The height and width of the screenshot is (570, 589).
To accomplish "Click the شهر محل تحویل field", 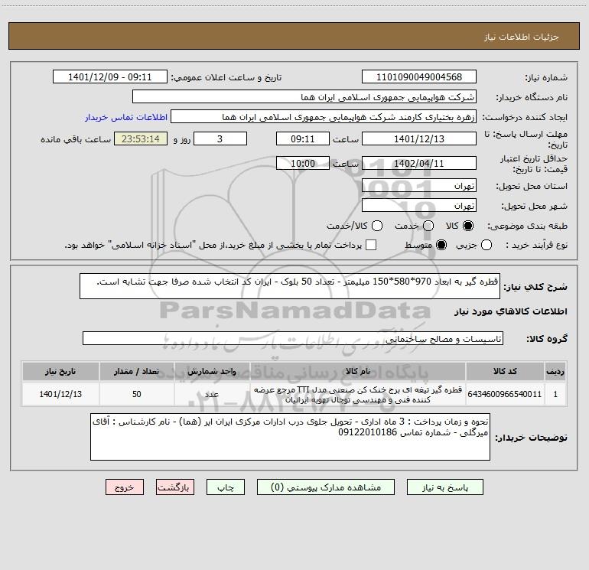I will 418,206.
